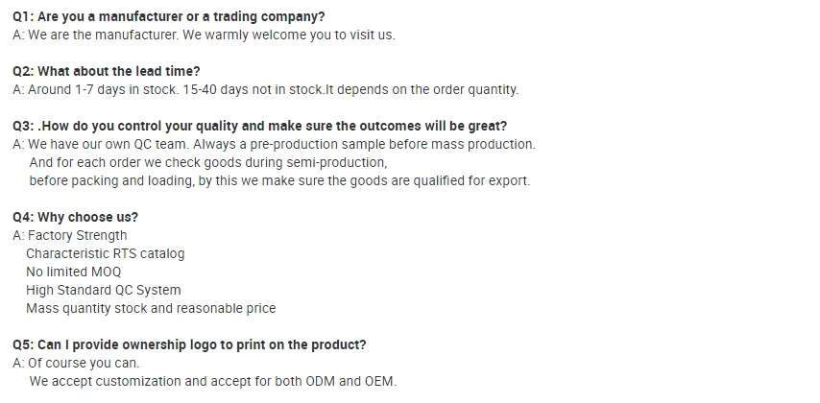Click the 'No limited MOQ' line
The width and height of the screenshot is (820, 403).
pos(73,272)
